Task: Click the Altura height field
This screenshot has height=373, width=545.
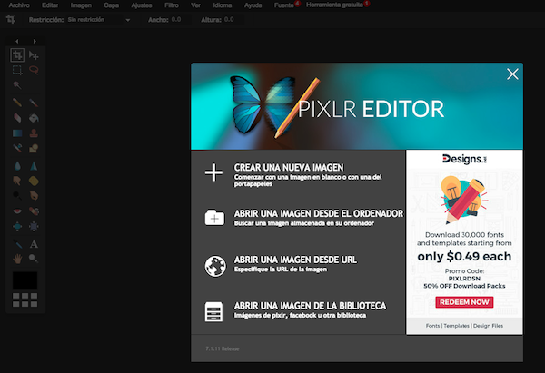Action: (233, 20)
